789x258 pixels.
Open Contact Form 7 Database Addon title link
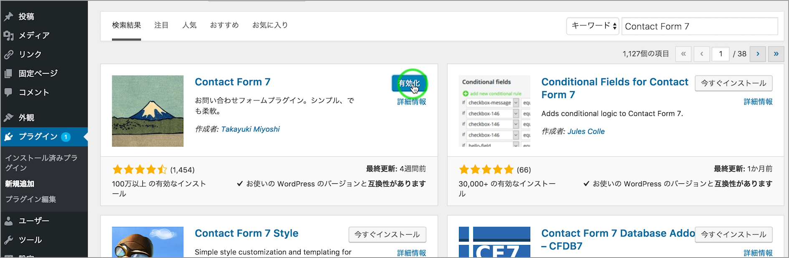tap(618, 240)
